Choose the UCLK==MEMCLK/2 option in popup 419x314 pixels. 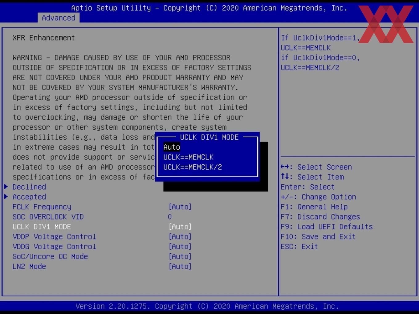193,167
